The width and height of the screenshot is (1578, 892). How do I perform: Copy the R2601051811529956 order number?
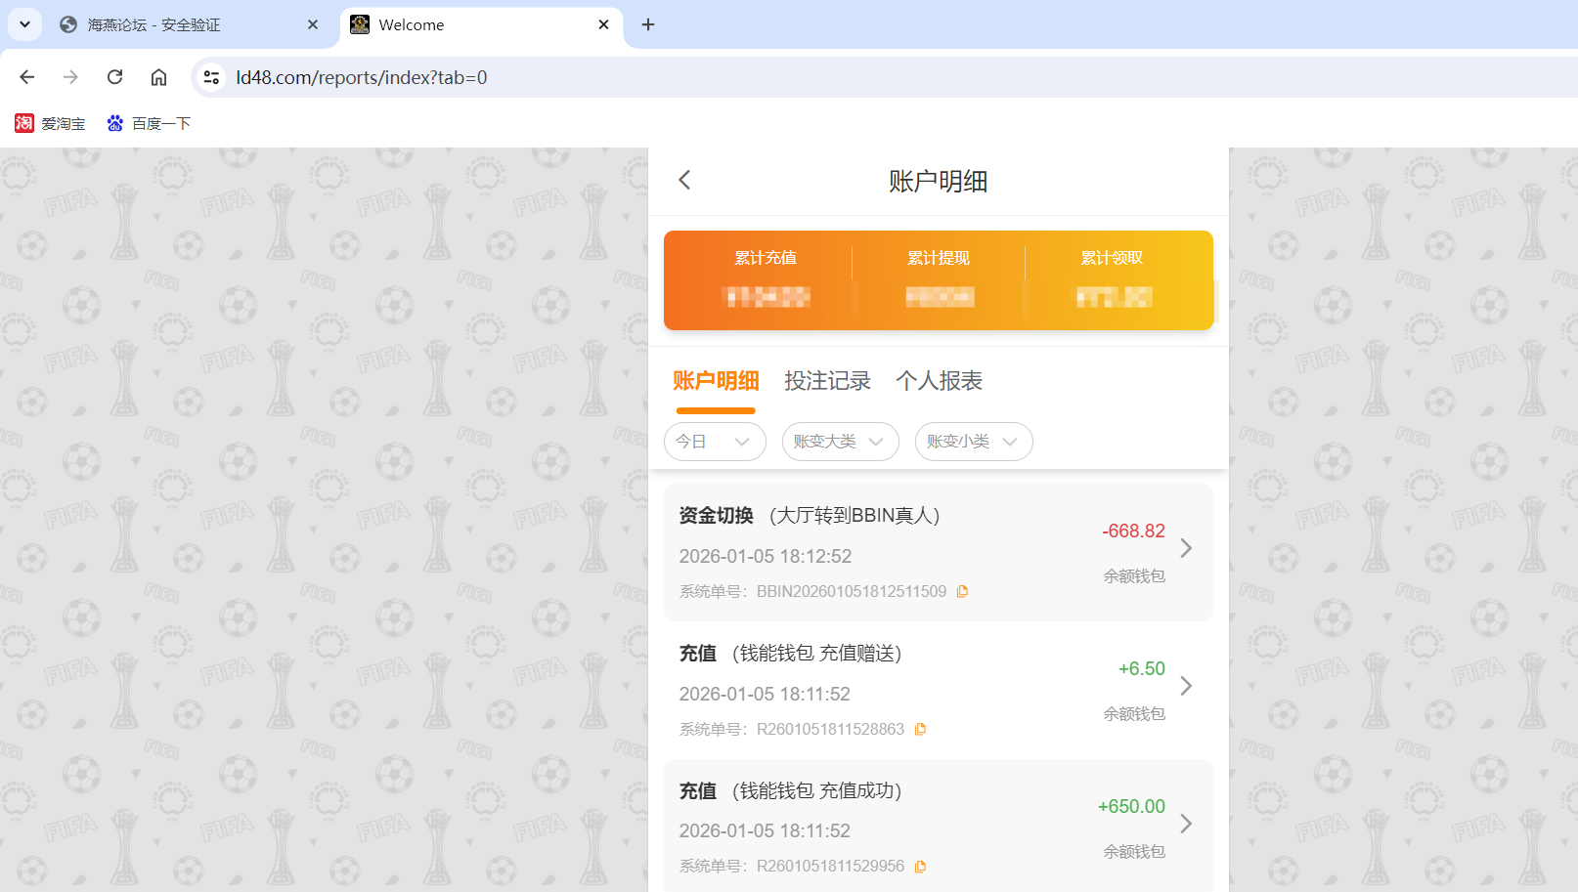[x=920, y=866]
